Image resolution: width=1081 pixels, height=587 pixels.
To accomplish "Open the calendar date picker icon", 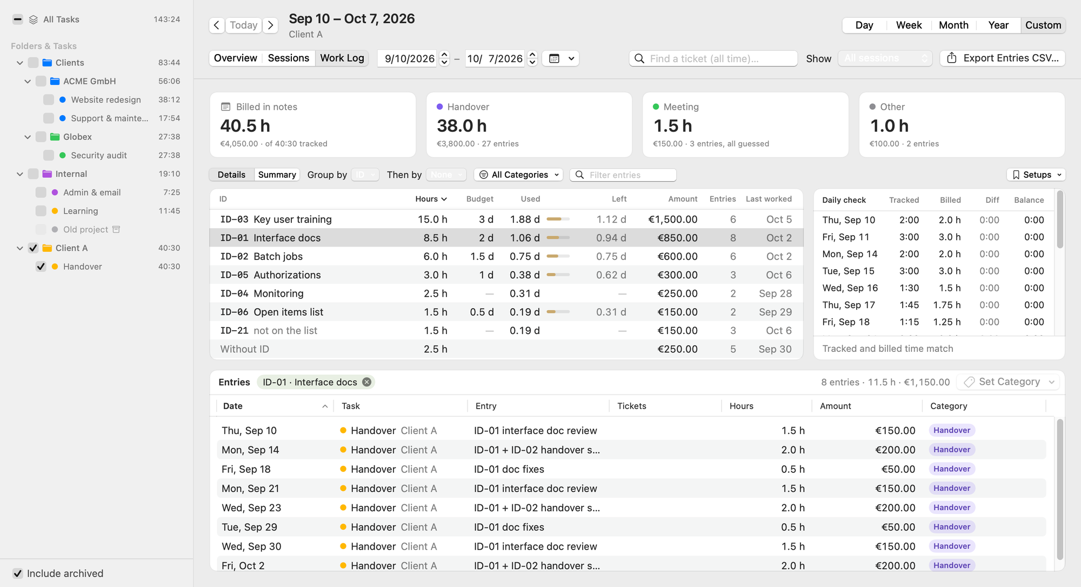I will click(555, 58).
